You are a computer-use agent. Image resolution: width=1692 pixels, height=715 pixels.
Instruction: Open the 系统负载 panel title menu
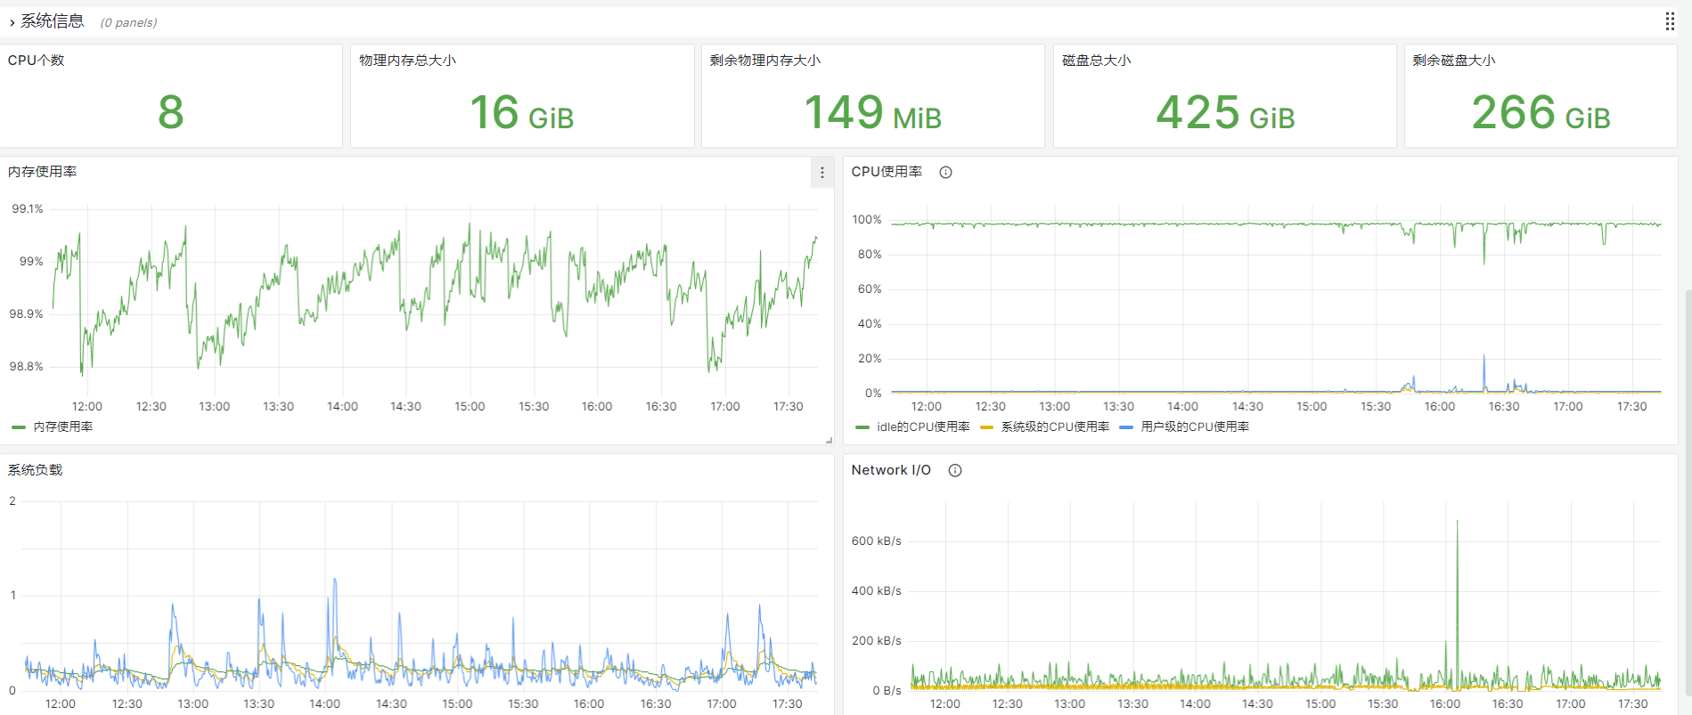pos(36,470)
